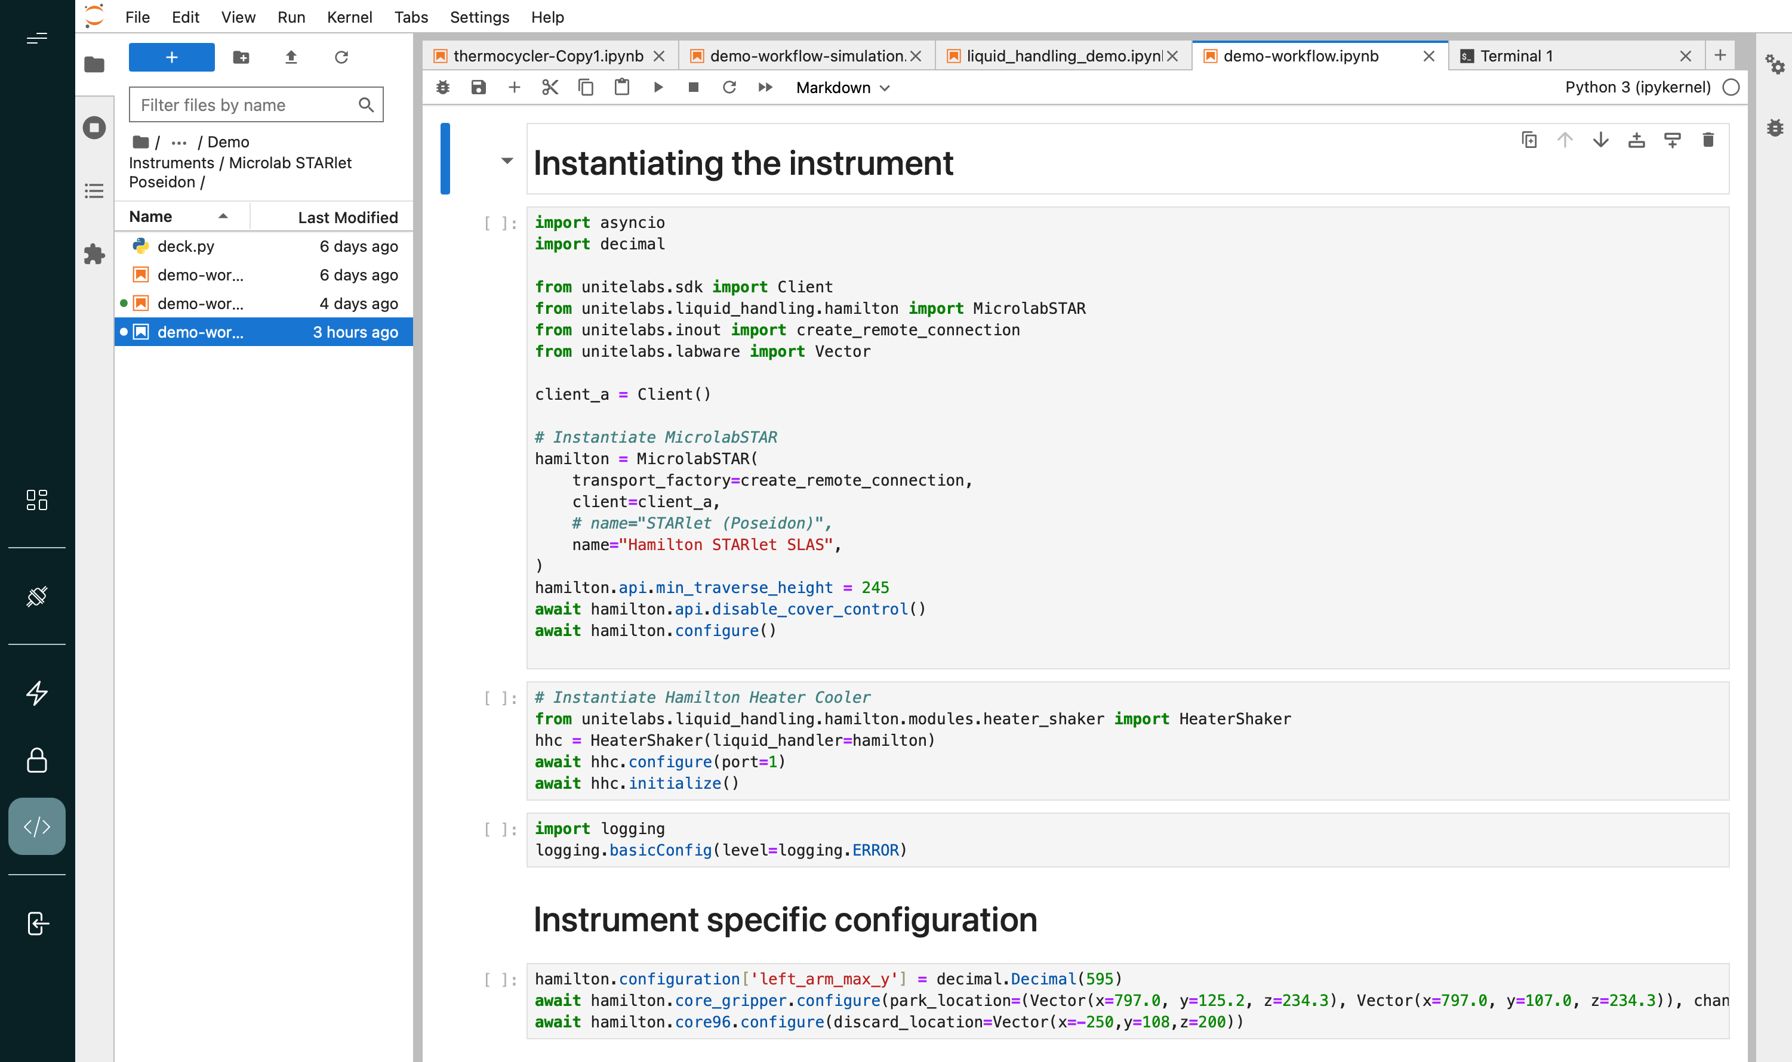
Task: Insert a cell below the heading cell
Action: pos(1673,140)
